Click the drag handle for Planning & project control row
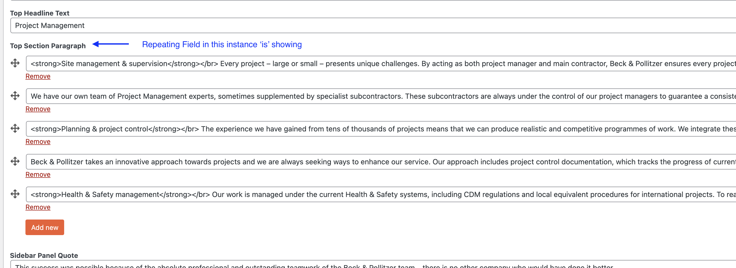Screen dimensions: 736x268 coord(15,129)
